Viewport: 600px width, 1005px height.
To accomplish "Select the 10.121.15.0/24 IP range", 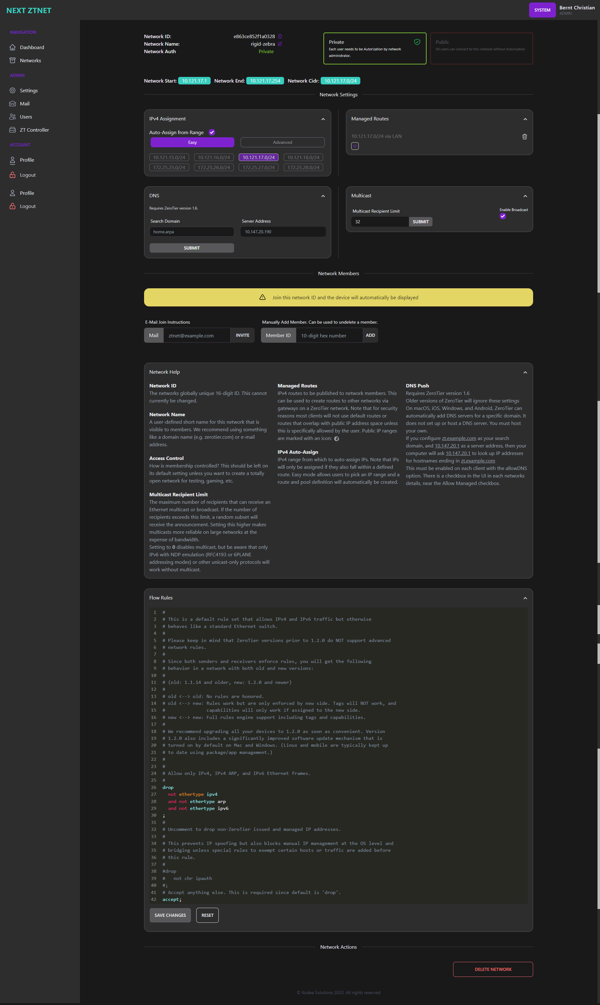I will [x=169, y=157].
